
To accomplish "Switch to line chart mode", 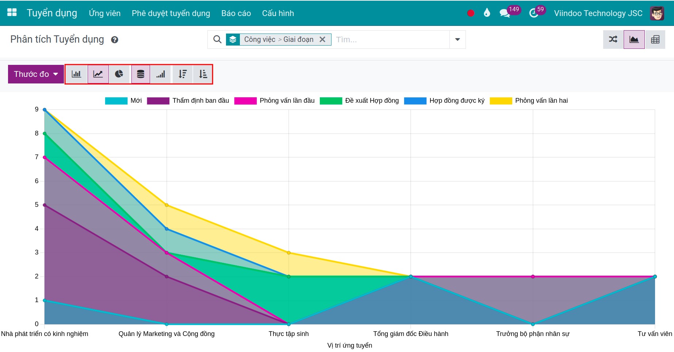I will point(98,74).
